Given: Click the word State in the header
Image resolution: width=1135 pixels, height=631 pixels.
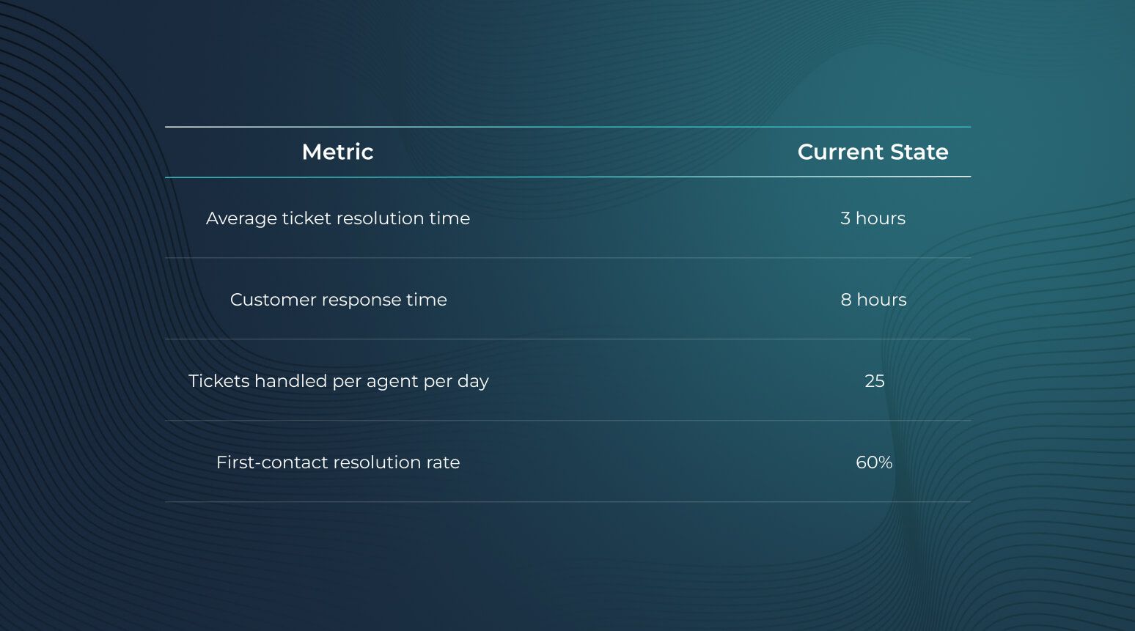Looking at the screenshot, I should tap(919, 152).
